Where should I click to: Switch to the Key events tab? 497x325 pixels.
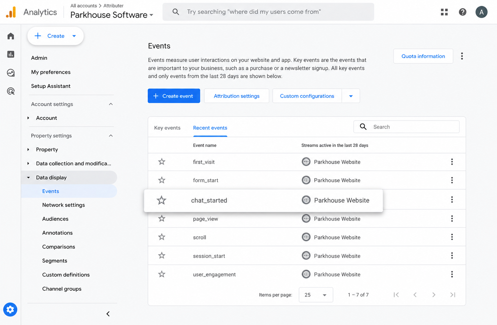[x=167, y=128]
